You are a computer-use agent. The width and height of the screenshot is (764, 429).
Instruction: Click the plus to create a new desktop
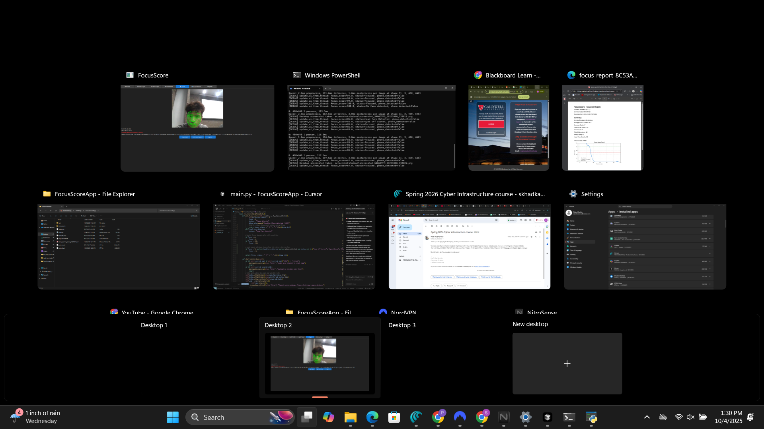click(x=567, y=363)
